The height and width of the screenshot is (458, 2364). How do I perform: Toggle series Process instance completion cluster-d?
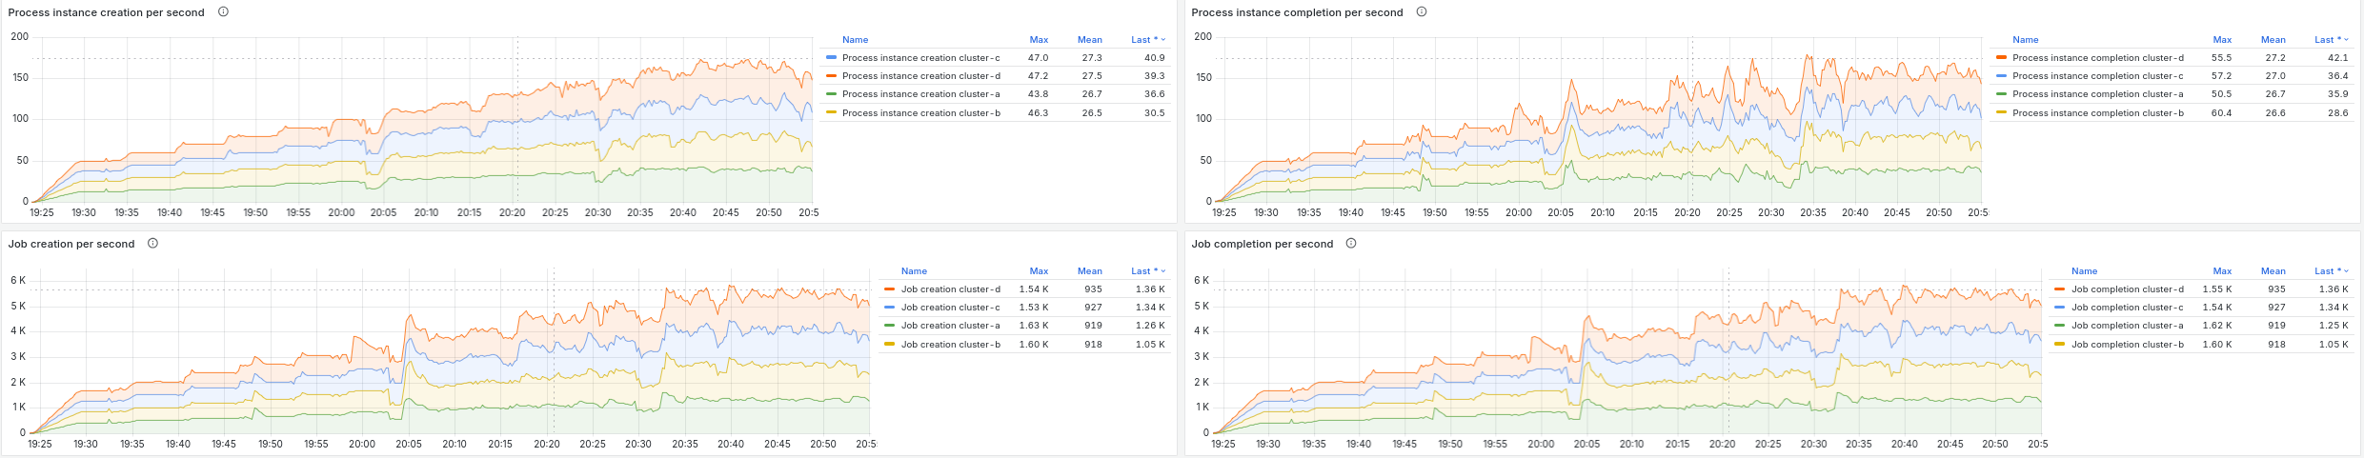(2098, 57)
